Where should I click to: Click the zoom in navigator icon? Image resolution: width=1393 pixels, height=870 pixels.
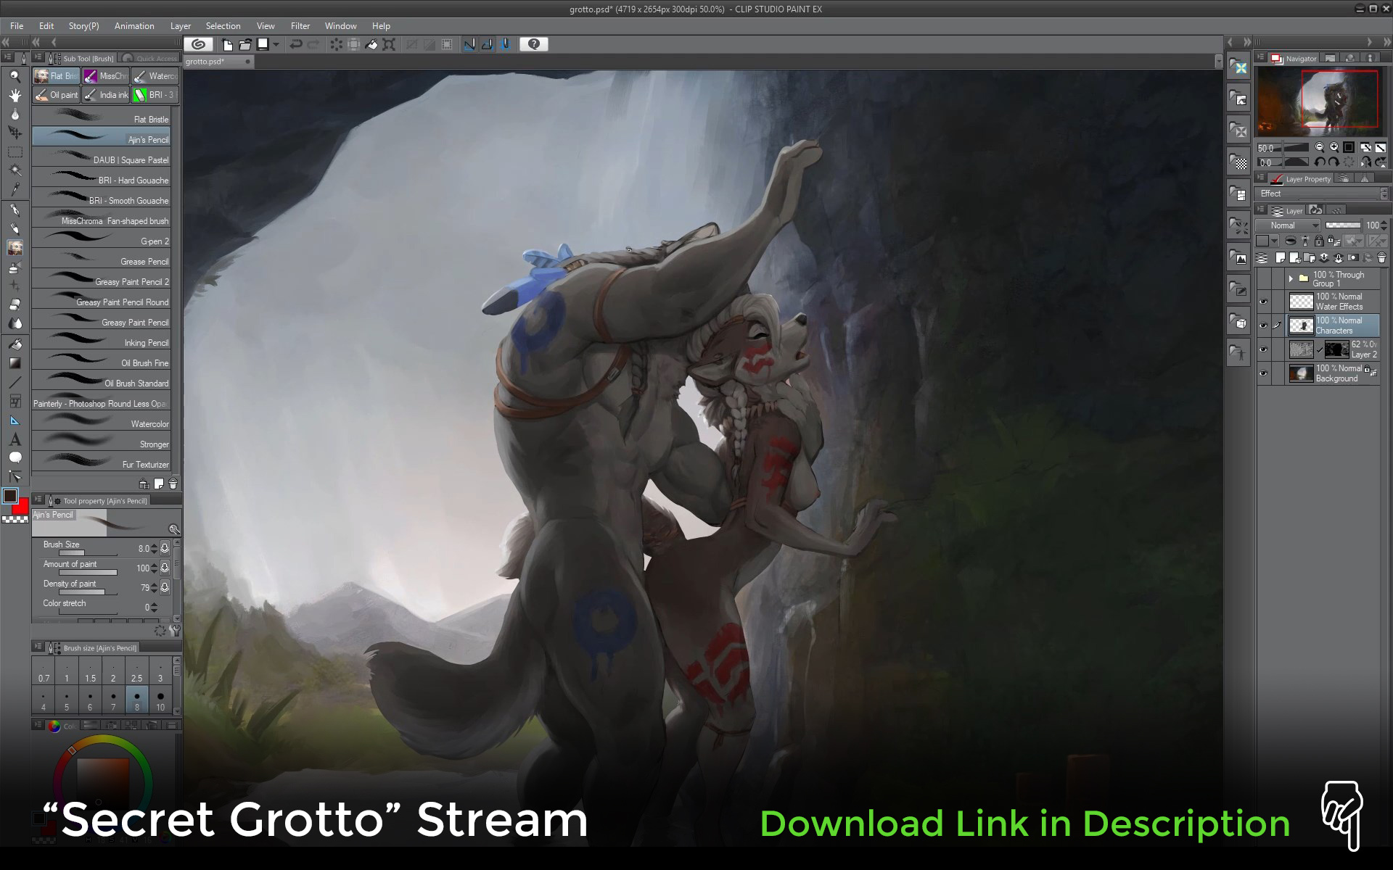1334,148
